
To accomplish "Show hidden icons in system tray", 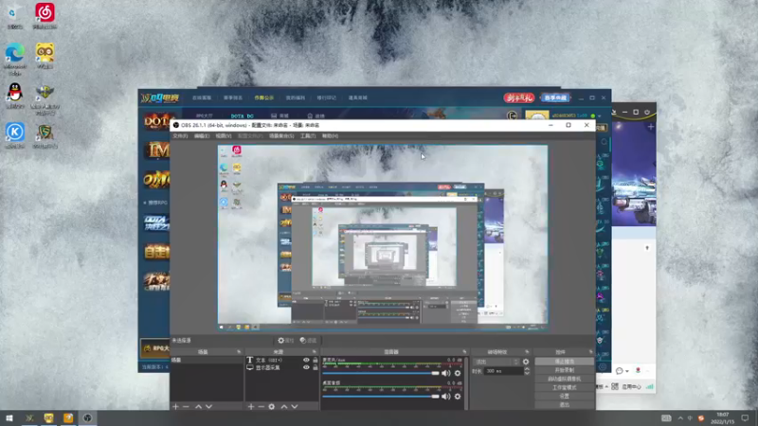I will [680, 418].
